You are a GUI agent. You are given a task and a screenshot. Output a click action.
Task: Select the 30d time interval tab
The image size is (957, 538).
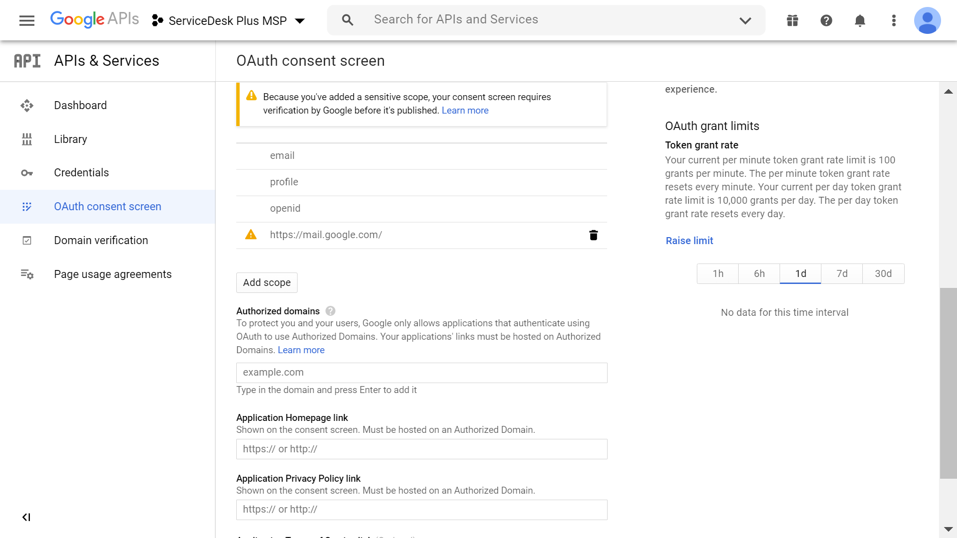[883, 273]
